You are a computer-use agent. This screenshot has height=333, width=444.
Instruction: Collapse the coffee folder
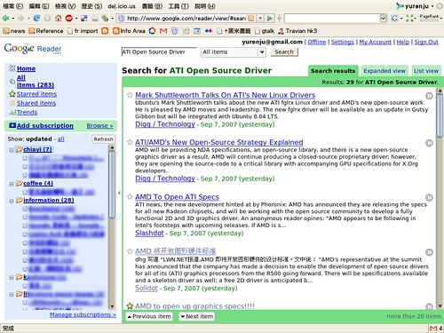pos(12,184)
